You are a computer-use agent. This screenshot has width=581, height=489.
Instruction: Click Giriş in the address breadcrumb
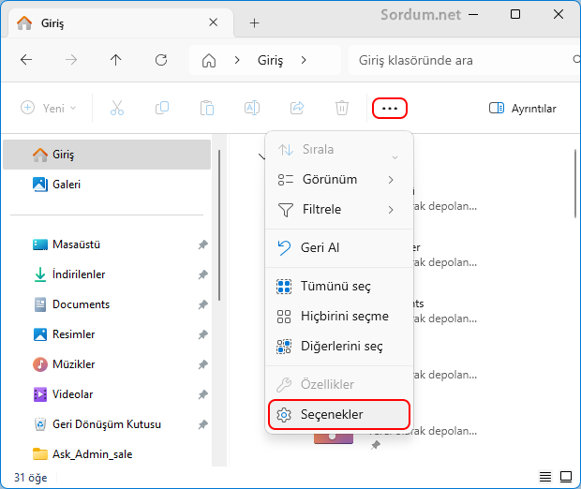[270, 60]
